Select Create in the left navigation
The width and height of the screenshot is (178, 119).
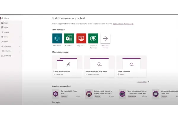11,32
